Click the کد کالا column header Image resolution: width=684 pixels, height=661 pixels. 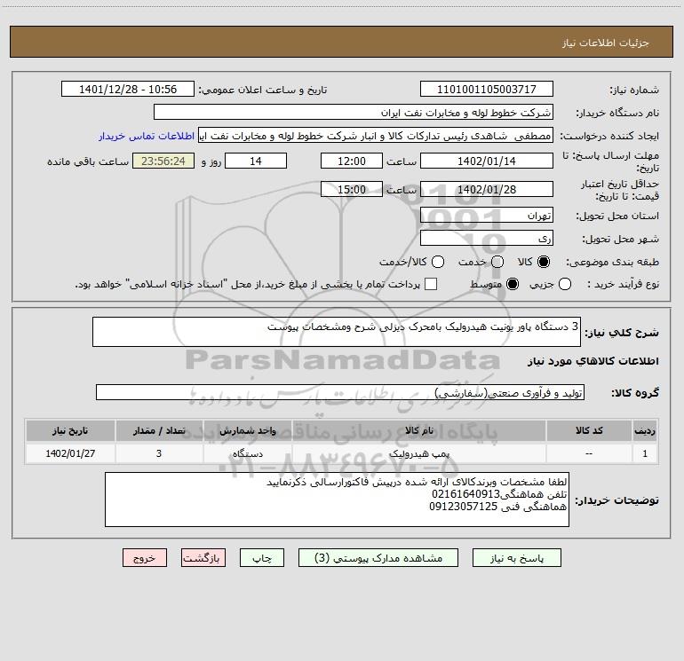[589, 430]
